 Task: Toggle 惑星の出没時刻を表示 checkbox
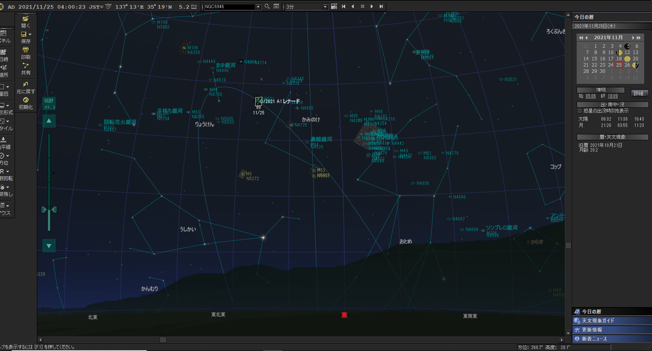580,111
